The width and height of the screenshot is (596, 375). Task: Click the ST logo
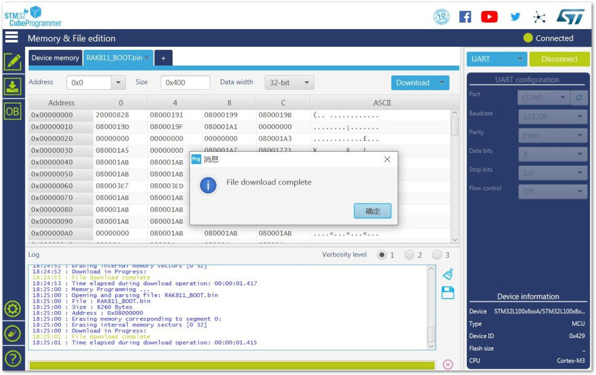[x=570, y=16]
